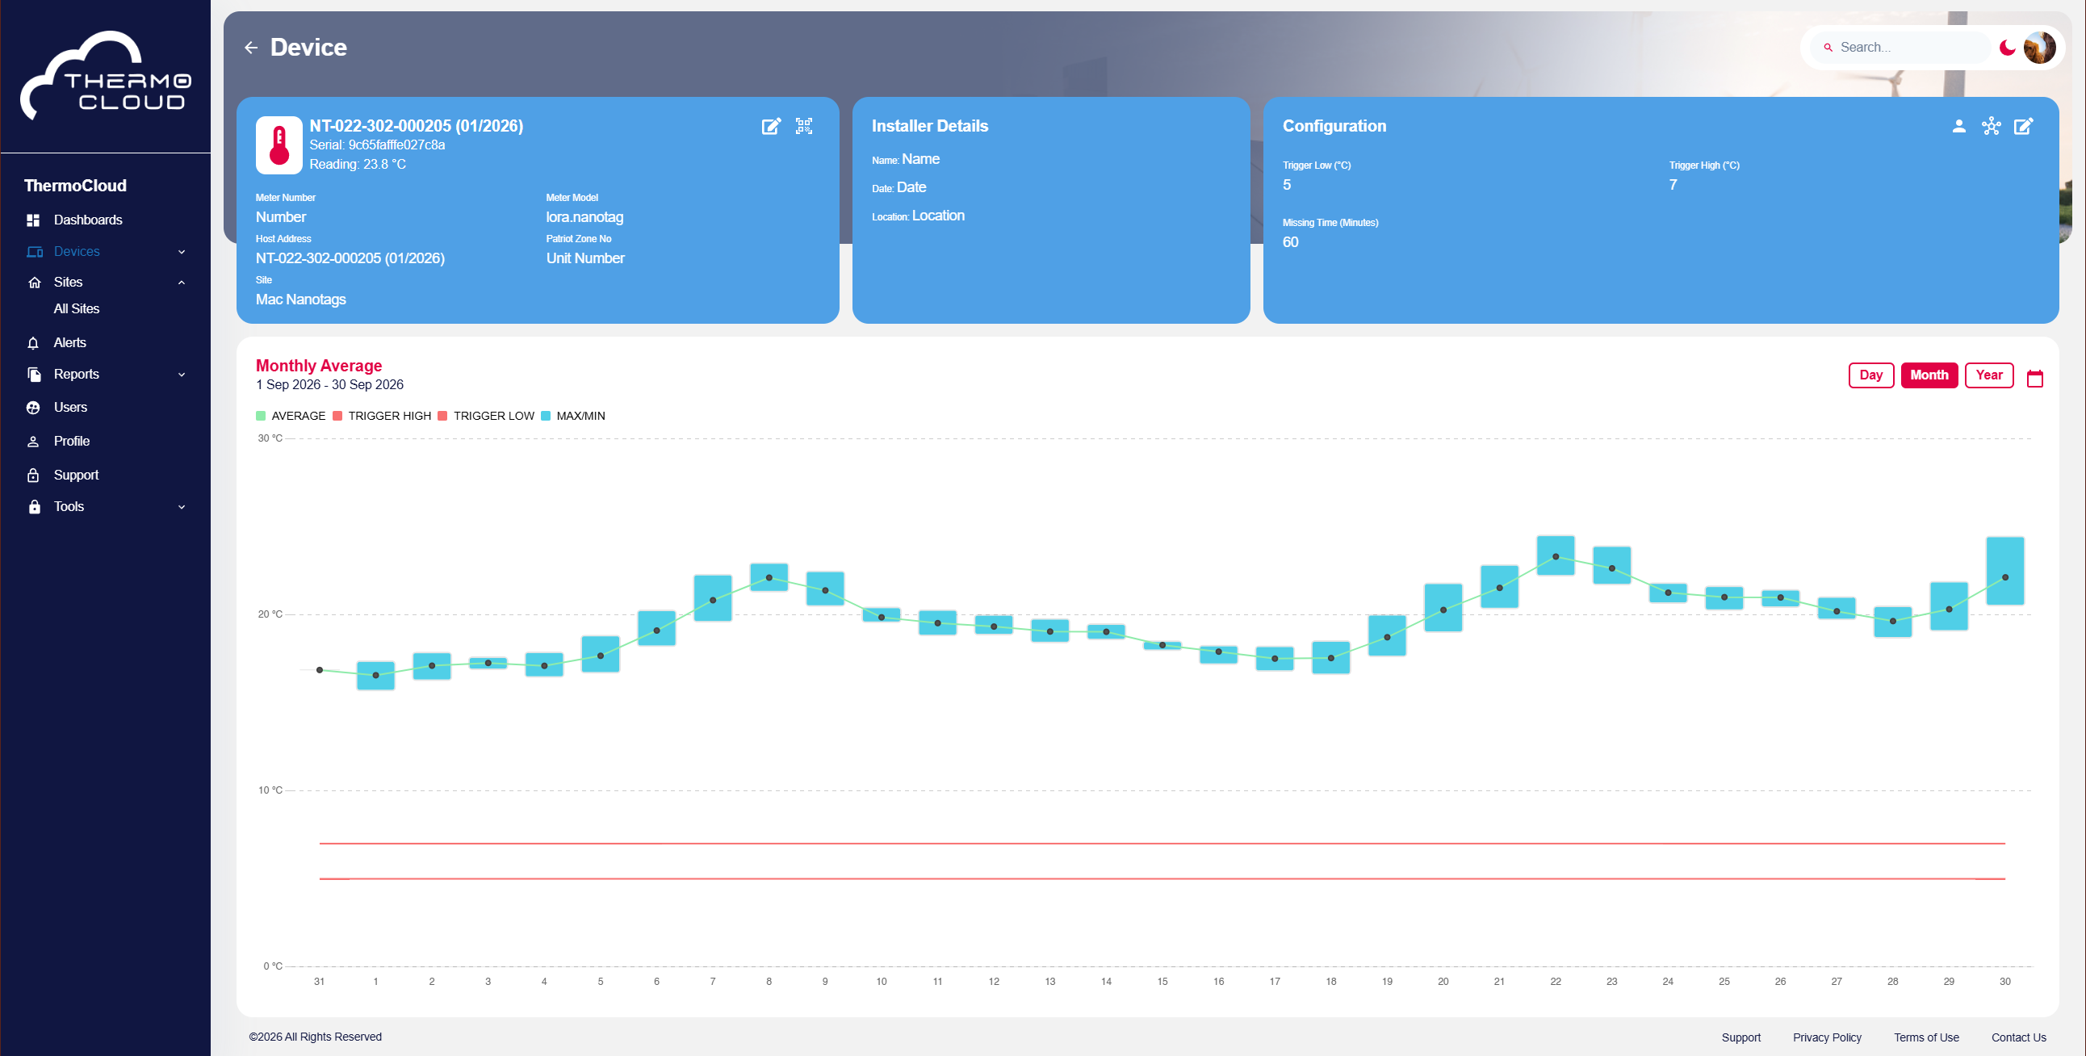The image size is (2086, 1056).
Task: Click the Devices sidebar icon
Action: (x=34, y=252)
